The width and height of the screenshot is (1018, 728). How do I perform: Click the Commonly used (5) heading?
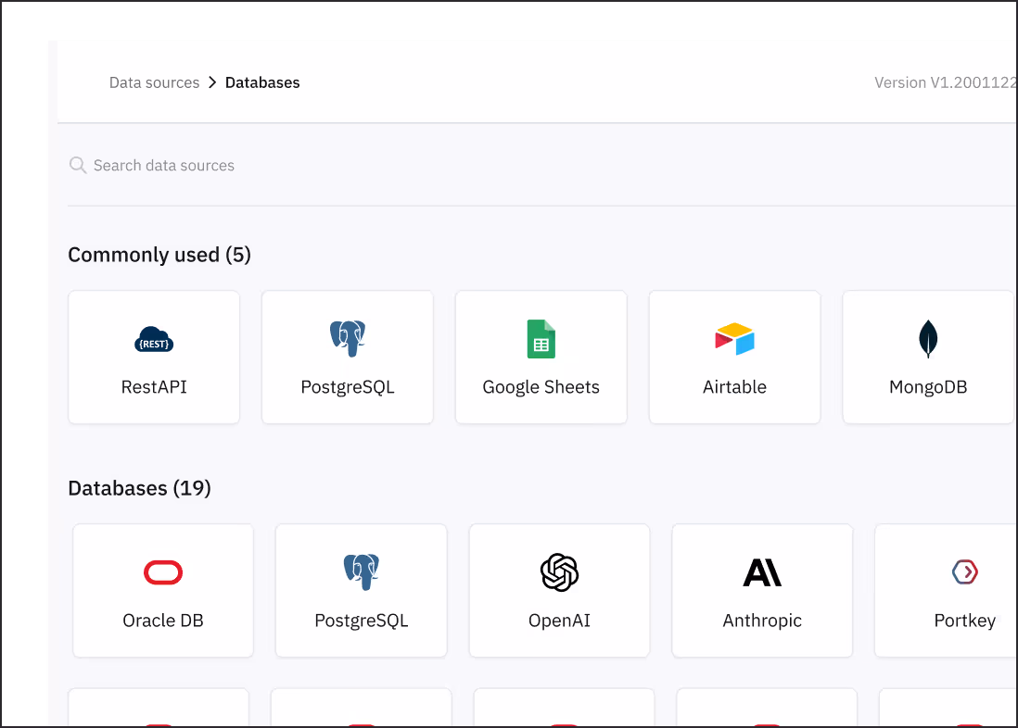coord(159,255)
